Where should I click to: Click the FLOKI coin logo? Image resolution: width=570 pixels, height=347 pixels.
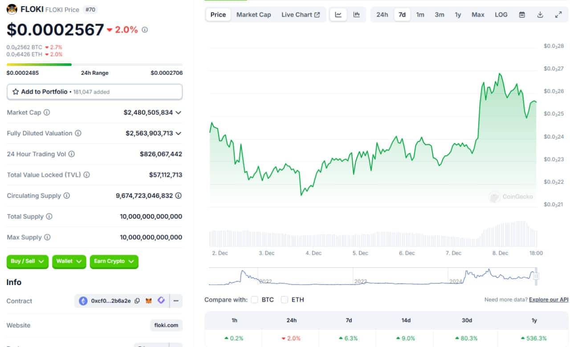[12, 9]
